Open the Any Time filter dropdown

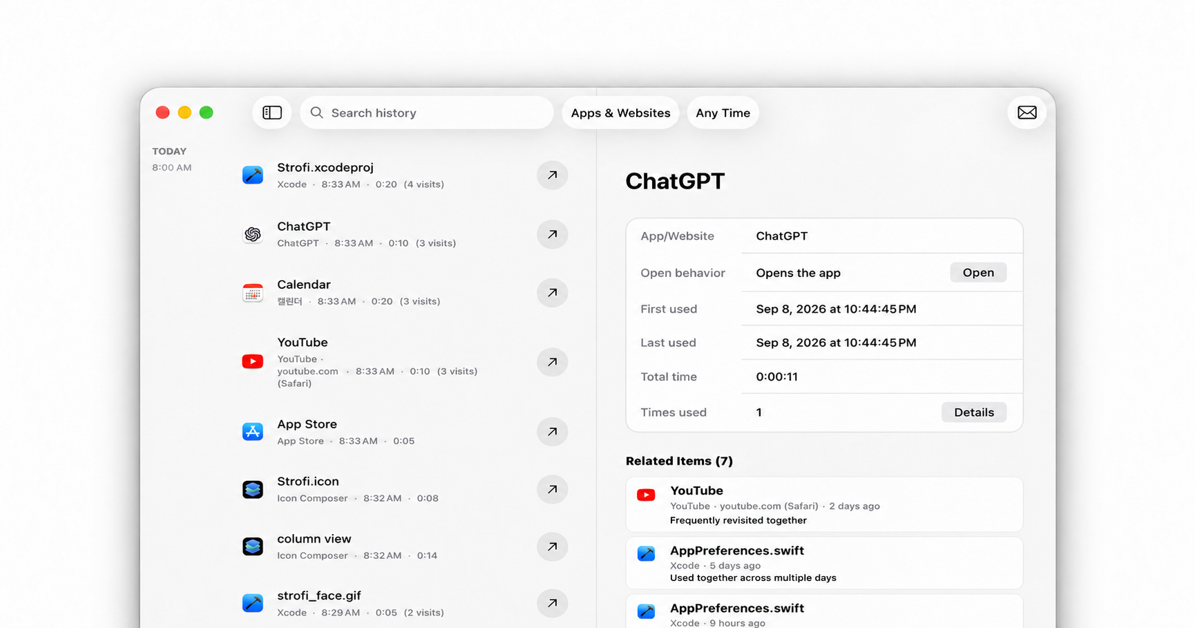[723, 113]
